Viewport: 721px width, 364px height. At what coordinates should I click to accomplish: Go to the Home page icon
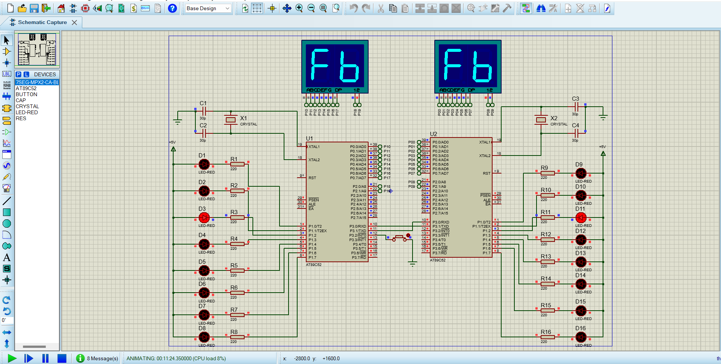coord(61,8)
